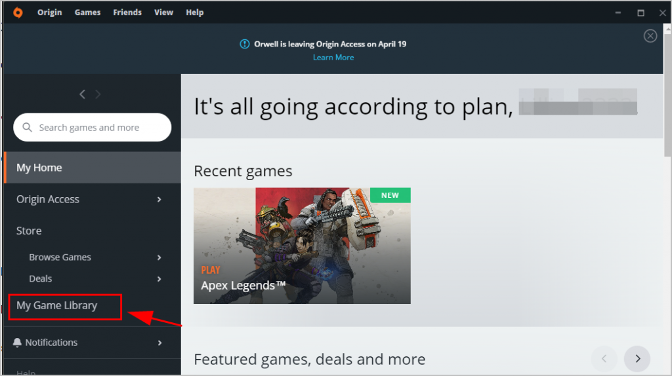Open the View menu
This screenshot has height=376, width=672.
coord(163,12)
